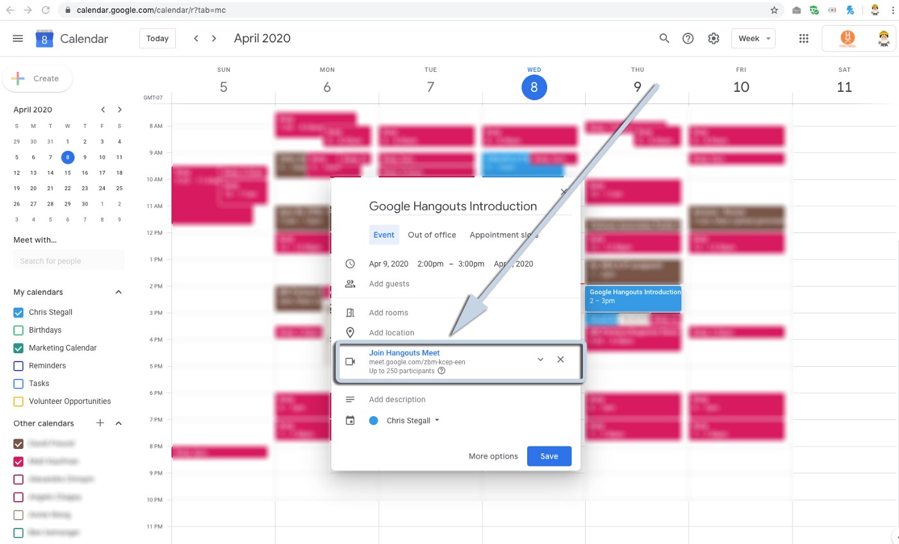Viewport: 899px width, 544px height.
Task: Collapse the Other calendars section
Action: pos(118,423)
